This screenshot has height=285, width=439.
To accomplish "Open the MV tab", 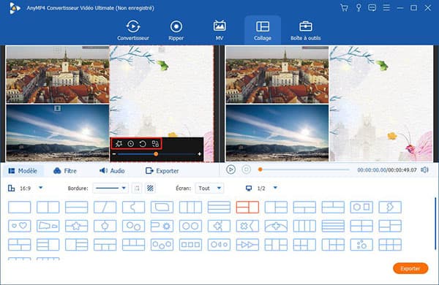I will (219, 30).
